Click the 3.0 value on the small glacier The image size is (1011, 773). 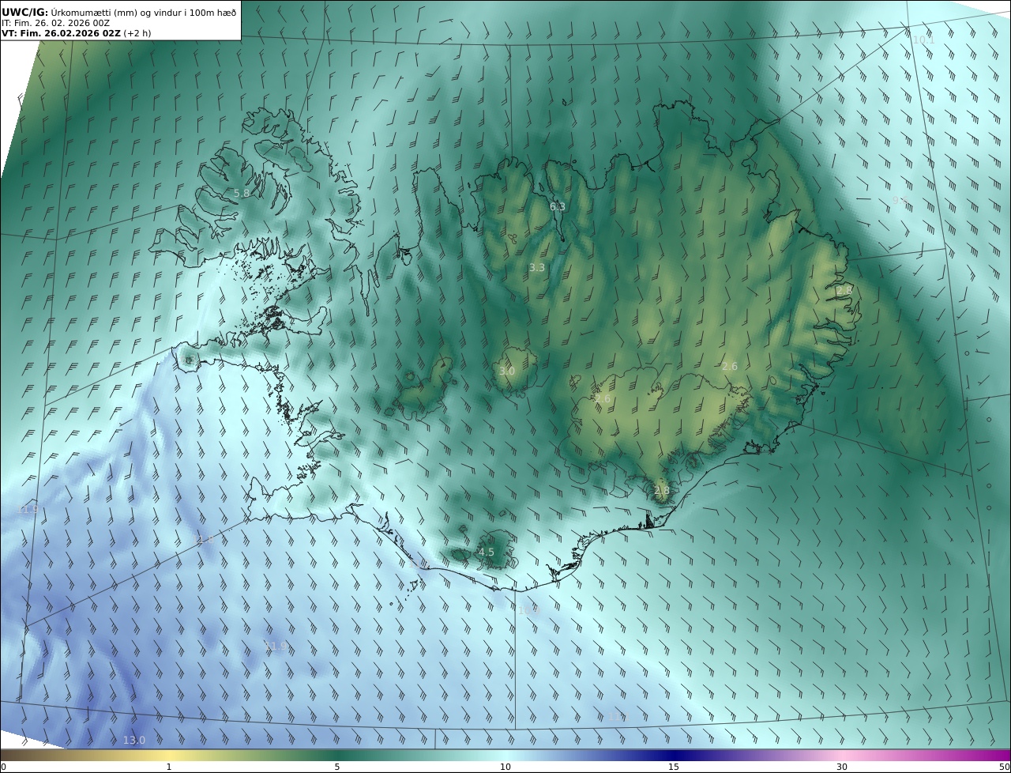click(x=507, y=371)
